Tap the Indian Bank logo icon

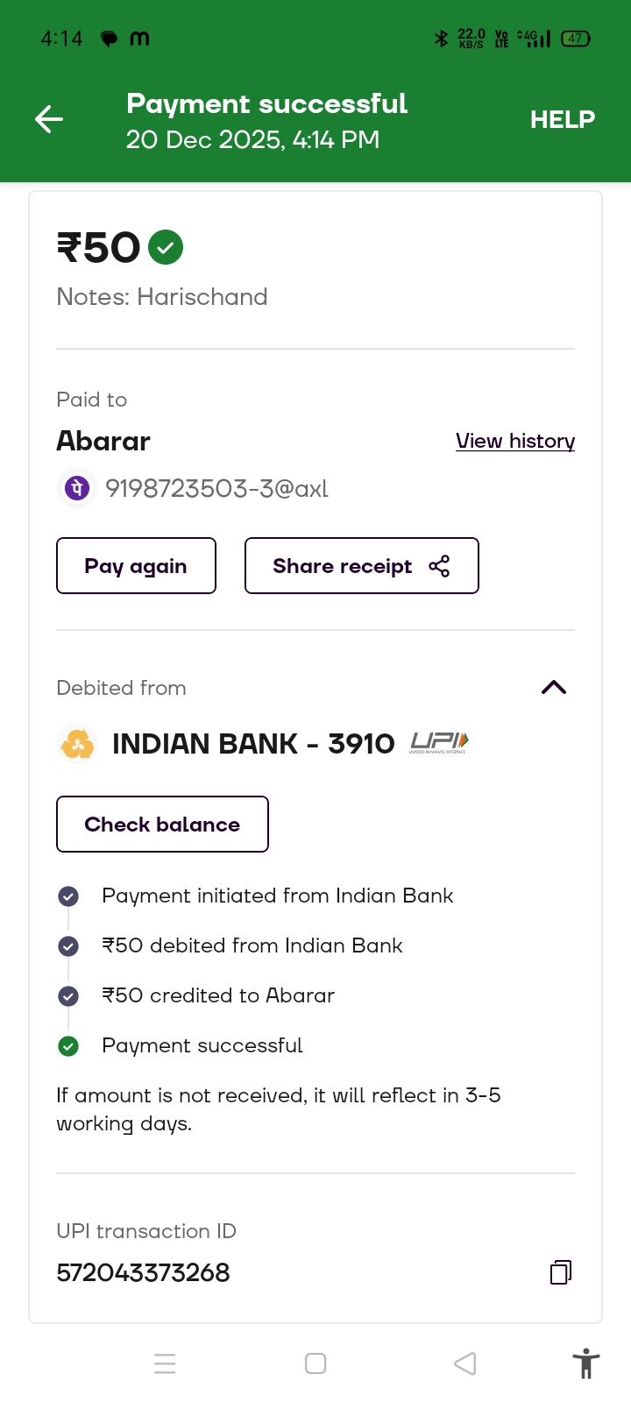(x=77, y=744)
